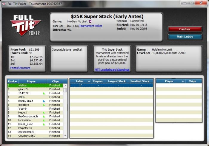Select player diktatore in standings
This screenshot has width=209, height=146.
[x=35, y=105]
